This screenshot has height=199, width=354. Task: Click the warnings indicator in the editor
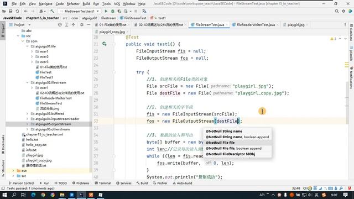(x=333, y=39)
